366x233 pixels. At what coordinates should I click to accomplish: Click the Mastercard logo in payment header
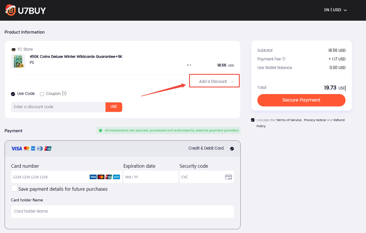[27, 148]
